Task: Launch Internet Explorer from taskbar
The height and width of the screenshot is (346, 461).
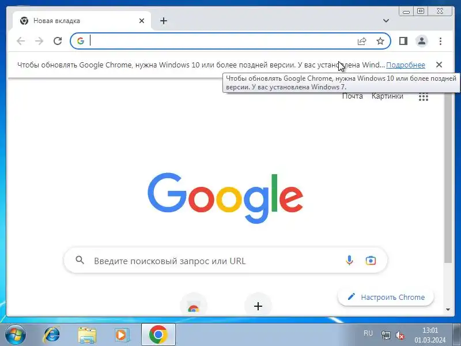Action: pos(51,335)
